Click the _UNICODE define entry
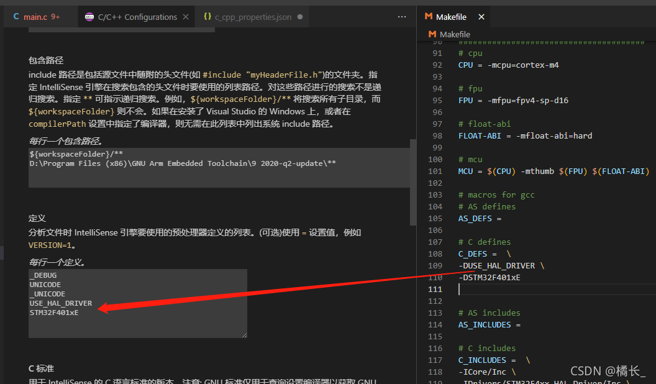Screen dimensions: 656x384 click(x=47, y=294)
